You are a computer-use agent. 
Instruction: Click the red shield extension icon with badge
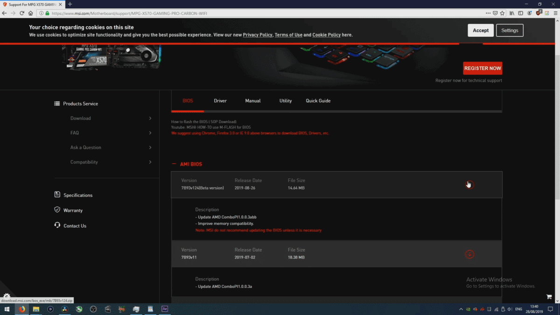click(539, 13)
